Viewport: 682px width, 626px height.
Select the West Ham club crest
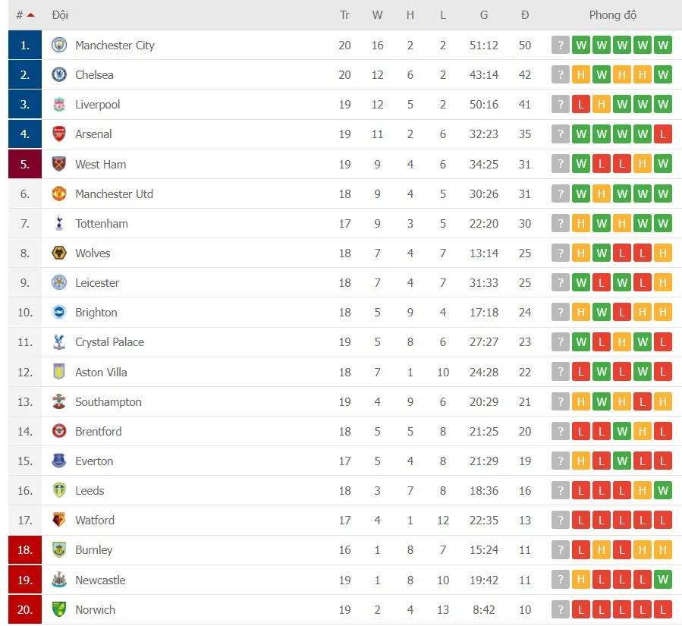coord(58,164)
